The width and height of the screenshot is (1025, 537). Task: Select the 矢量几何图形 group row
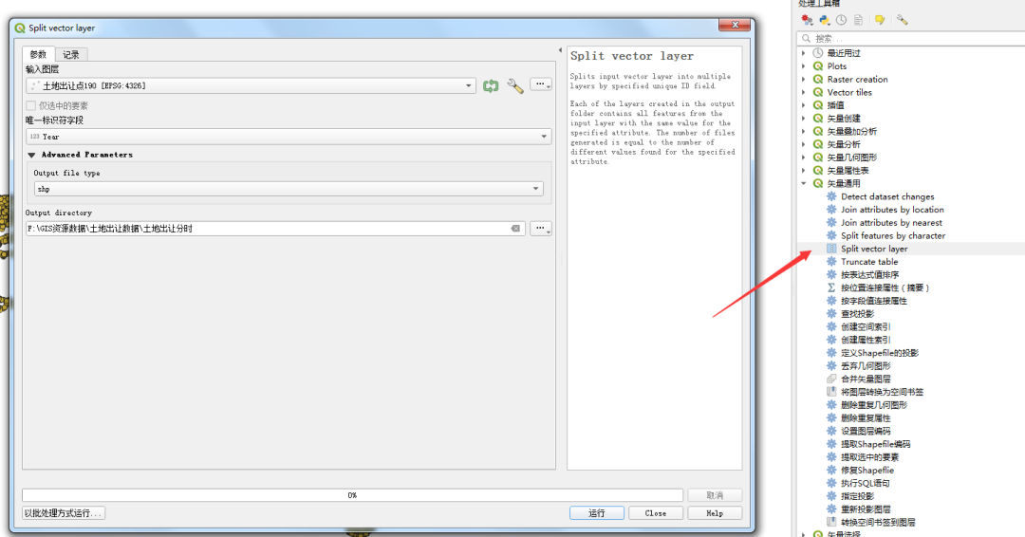coord(851,157)
